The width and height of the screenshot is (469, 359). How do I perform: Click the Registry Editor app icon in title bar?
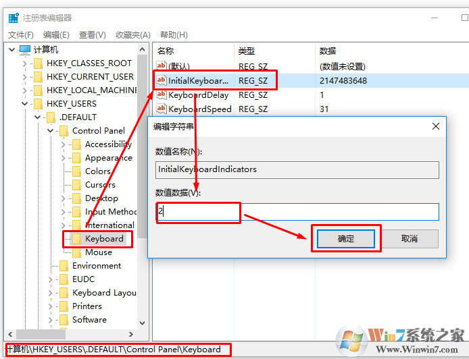tap(14, 18)
